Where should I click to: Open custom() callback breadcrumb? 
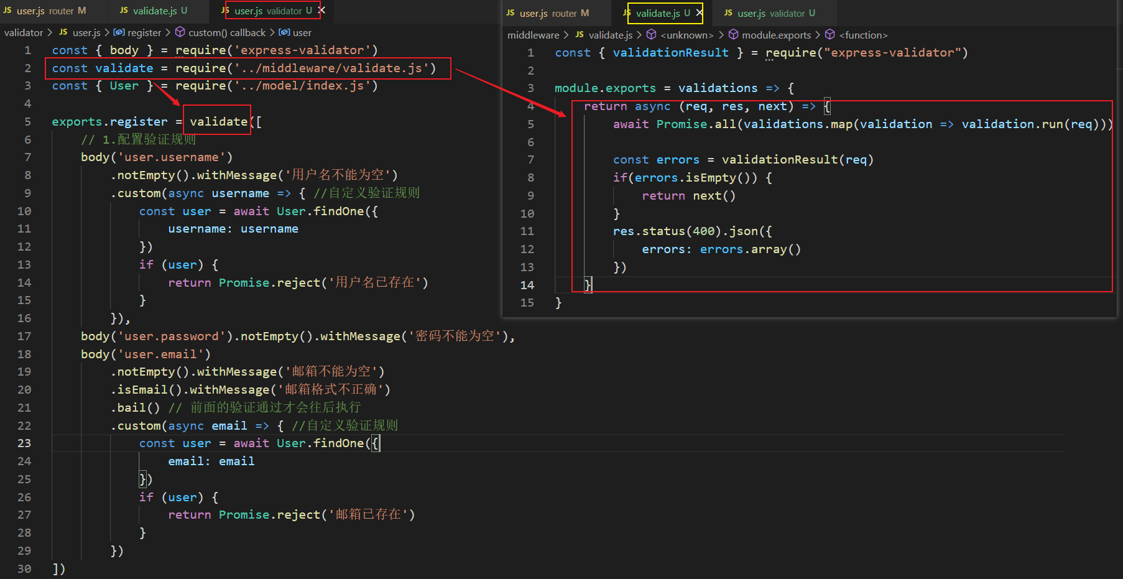pyautogui.click(x=227, y=32)
